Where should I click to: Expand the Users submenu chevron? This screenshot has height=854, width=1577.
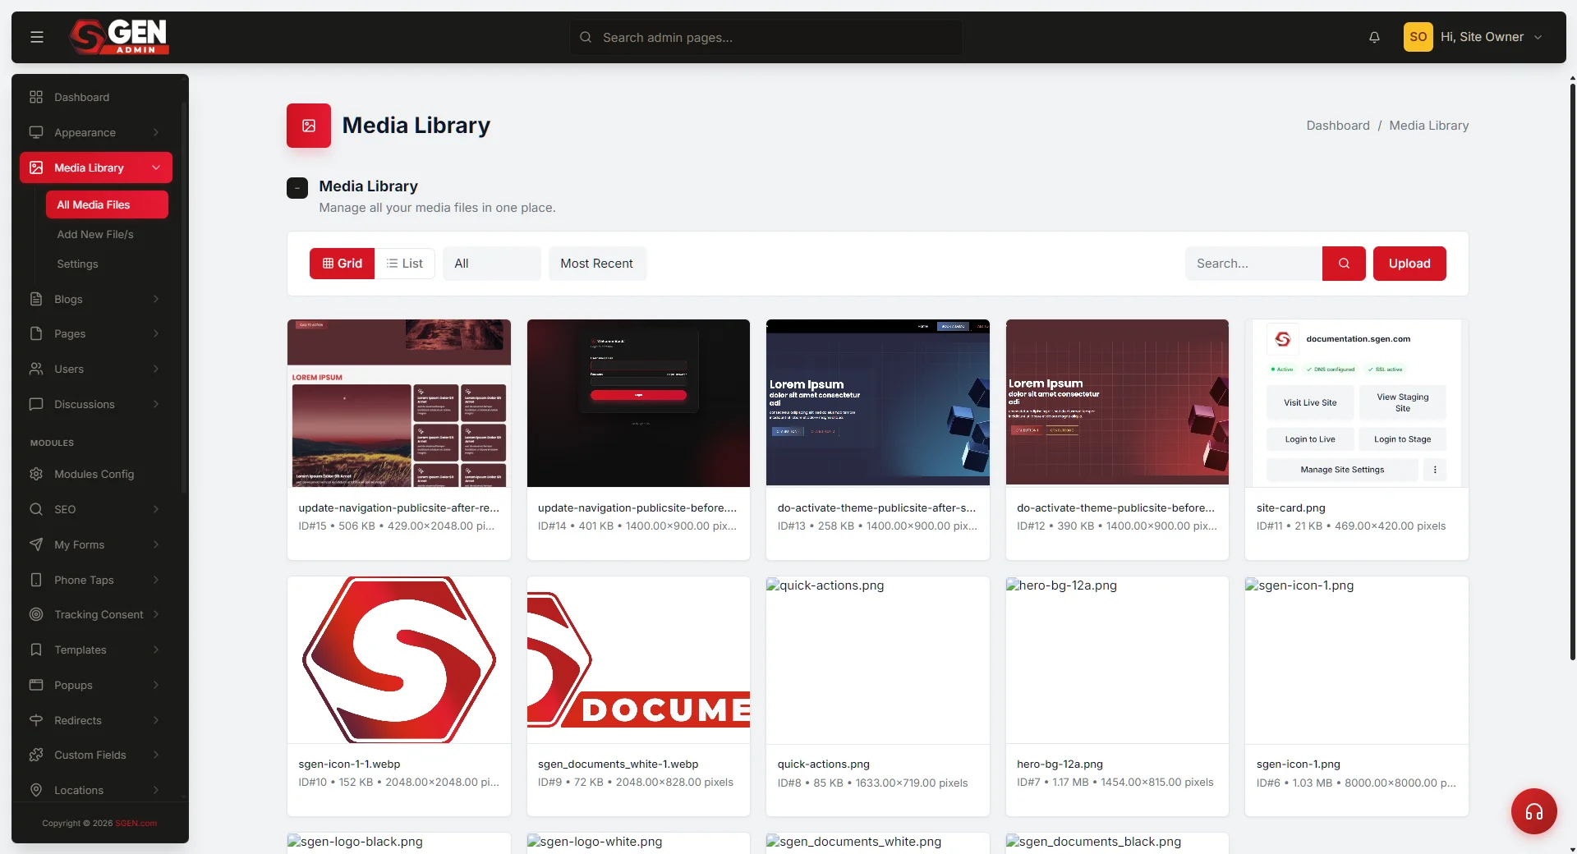(156, 369)
